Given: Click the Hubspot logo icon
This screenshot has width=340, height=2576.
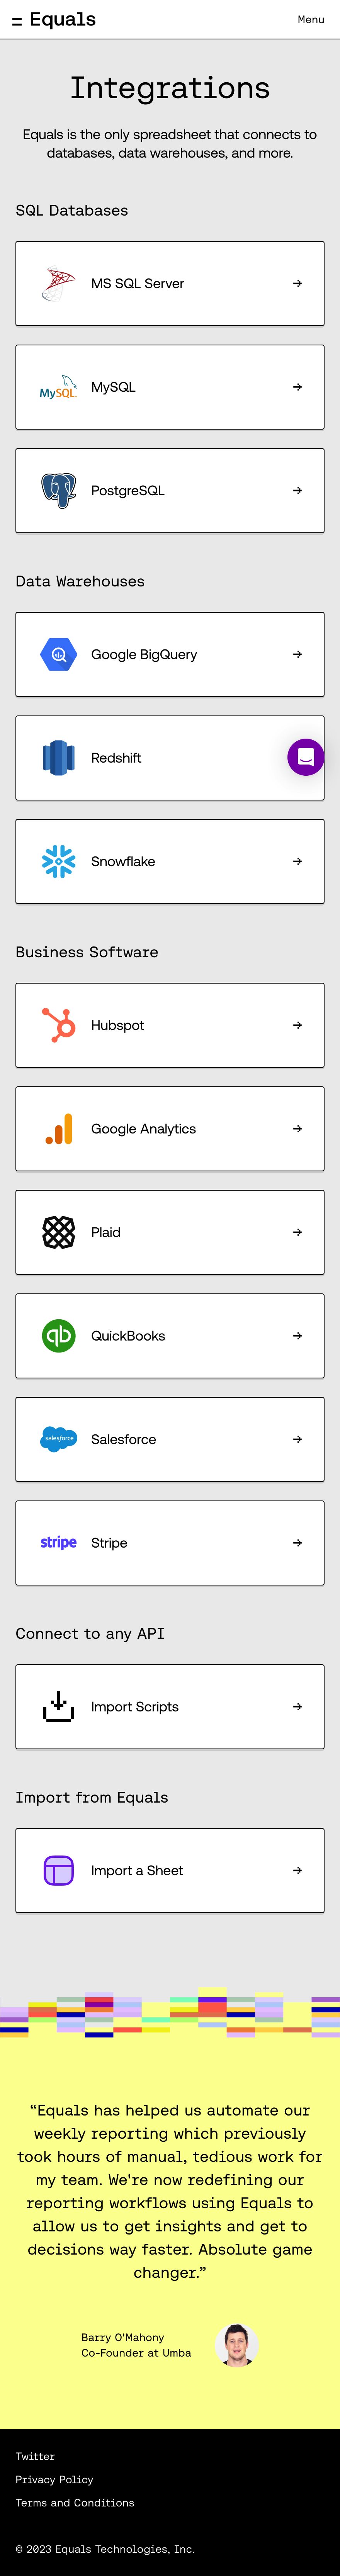Looking at the screenshot, I should point(58,1025).
